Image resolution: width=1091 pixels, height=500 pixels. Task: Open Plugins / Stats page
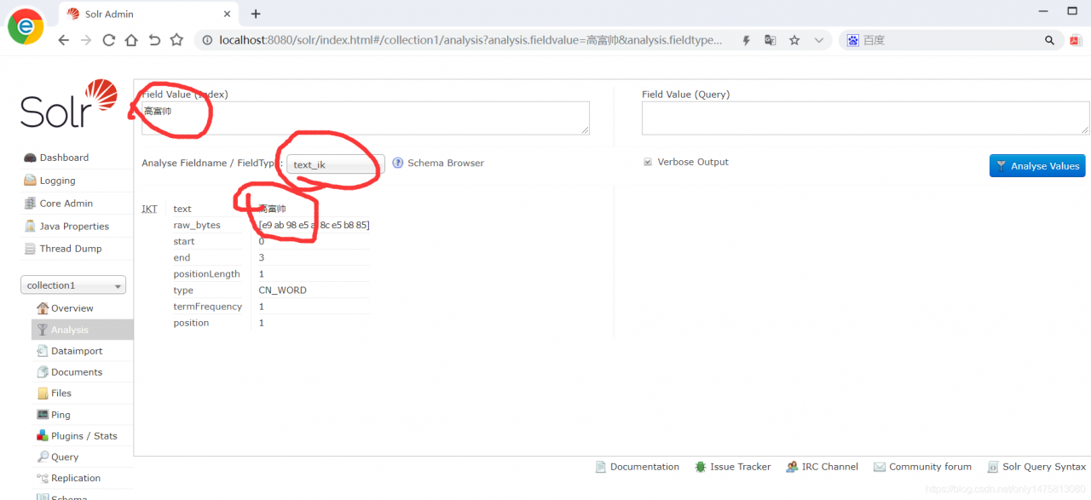pyautogui.click(x=84, y=436)
